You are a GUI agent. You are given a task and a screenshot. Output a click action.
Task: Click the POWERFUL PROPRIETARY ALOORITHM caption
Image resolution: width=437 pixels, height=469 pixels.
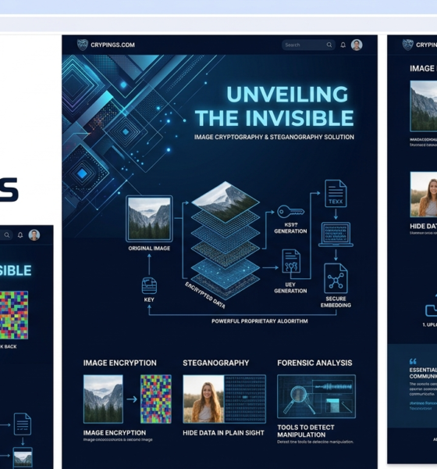260,321
